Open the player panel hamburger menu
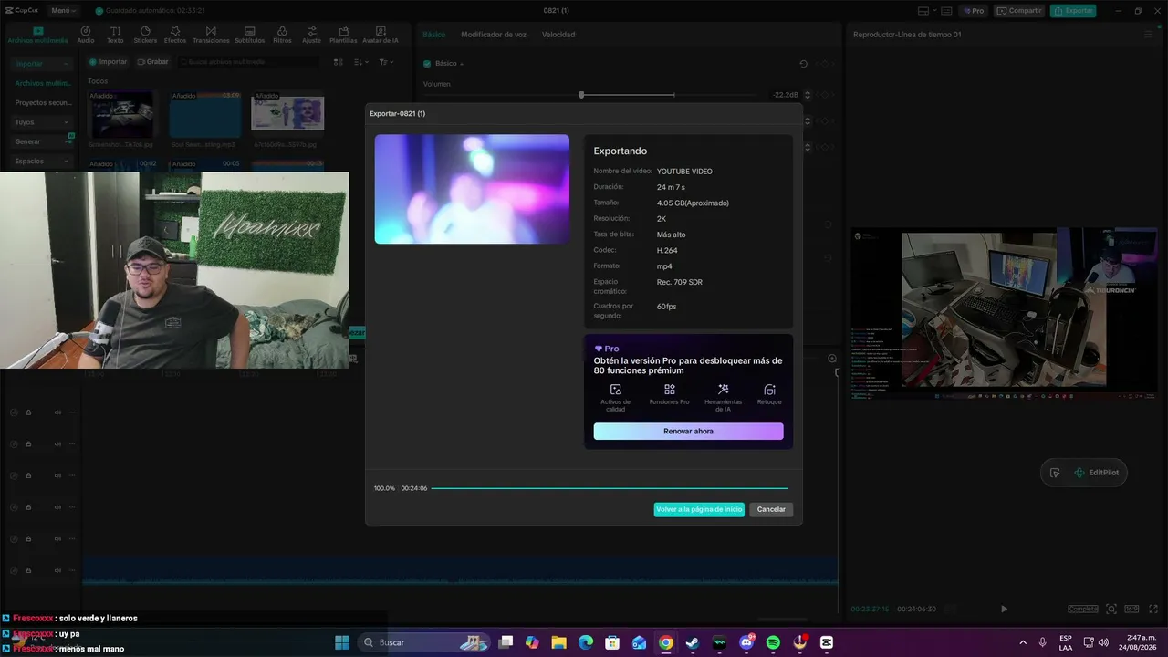 pyautogui.click(x=1149, y=35)
